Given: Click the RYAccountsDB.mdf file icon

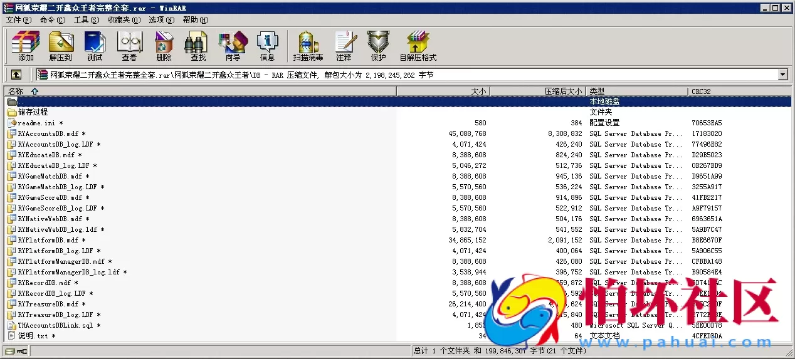Looking at the screenshot, I should coord(12,133).
